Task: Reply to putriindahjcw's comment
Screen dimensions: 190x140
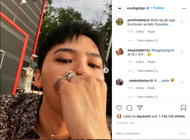Action: click(x=151, y=32)
